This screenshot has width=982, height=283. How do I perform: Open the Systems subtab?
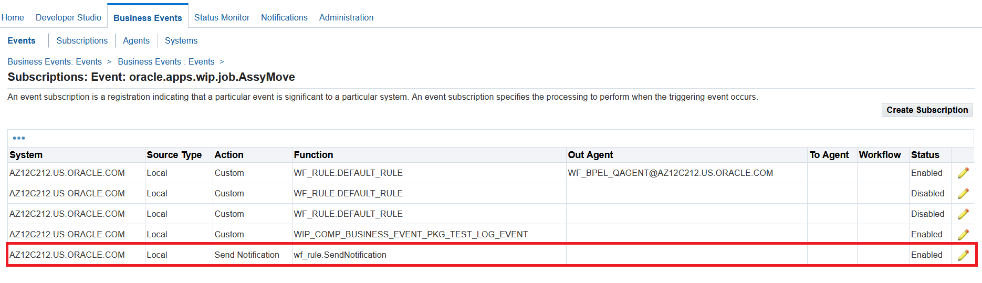[x=181, y=40]
